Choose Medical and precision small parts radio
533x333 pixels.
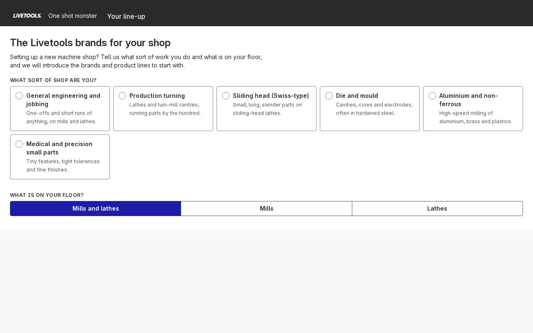19,144
